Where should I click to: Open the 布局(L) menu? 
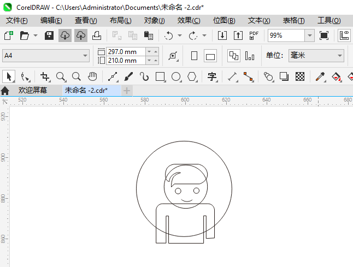pos(120,20)
